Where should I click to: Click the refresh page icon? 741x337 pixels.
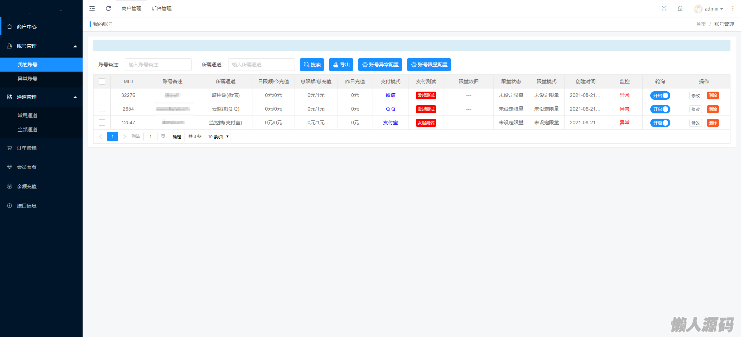coord(108,8)
